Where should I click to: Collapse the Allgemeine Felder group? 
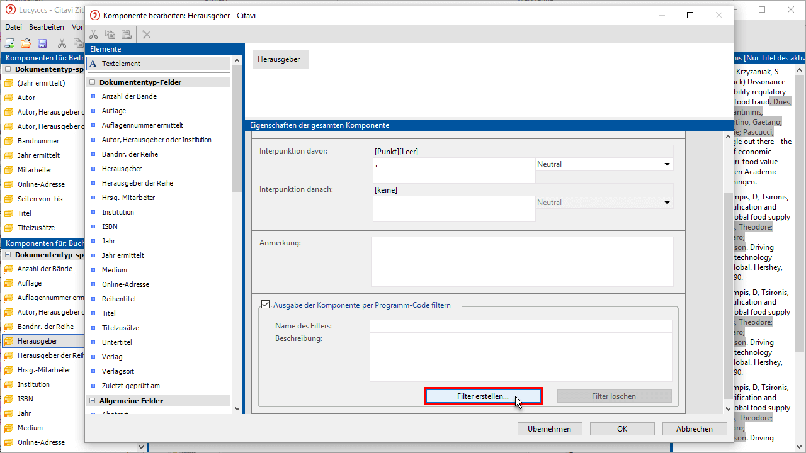(x=92, y=401)
